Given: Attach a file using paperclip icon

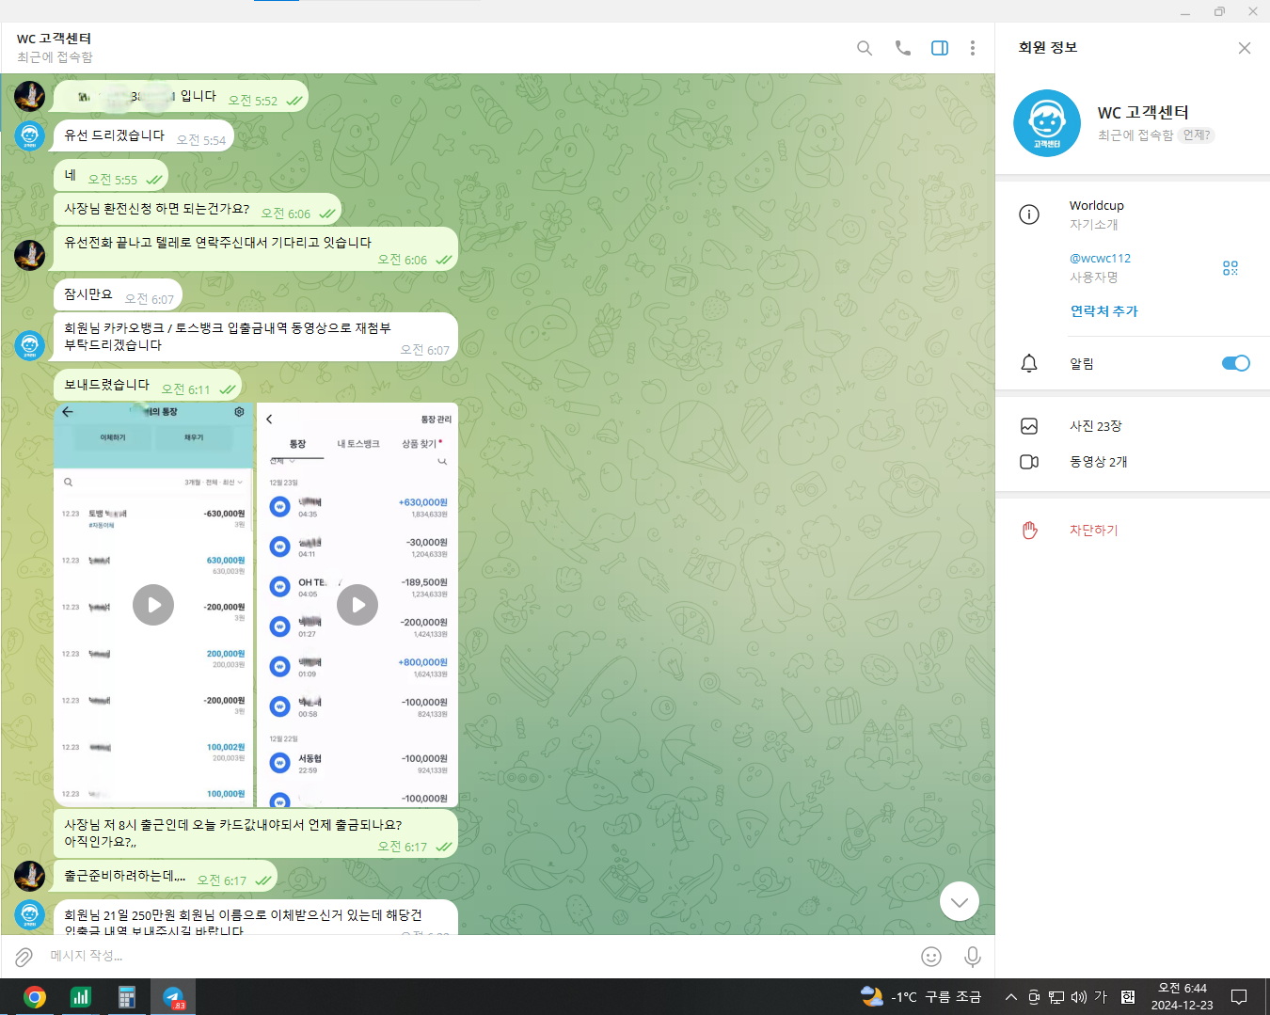Looking at the screenshot, I should pyautogui.click(x=24, y=957).
